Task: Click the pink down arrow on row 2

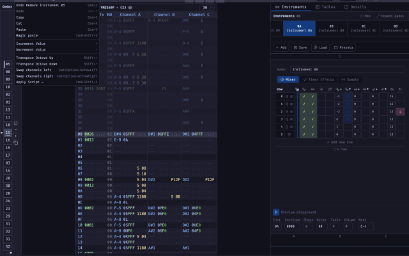Action: pos(401,112)
